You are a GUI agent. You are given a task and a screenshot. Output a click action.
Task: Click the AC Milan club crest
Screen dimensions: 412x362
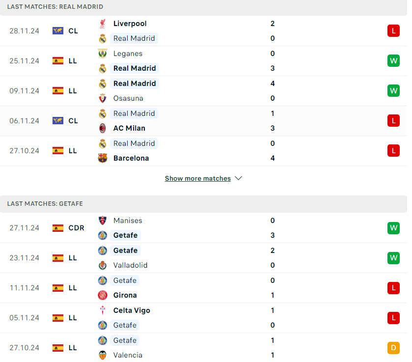103,128
